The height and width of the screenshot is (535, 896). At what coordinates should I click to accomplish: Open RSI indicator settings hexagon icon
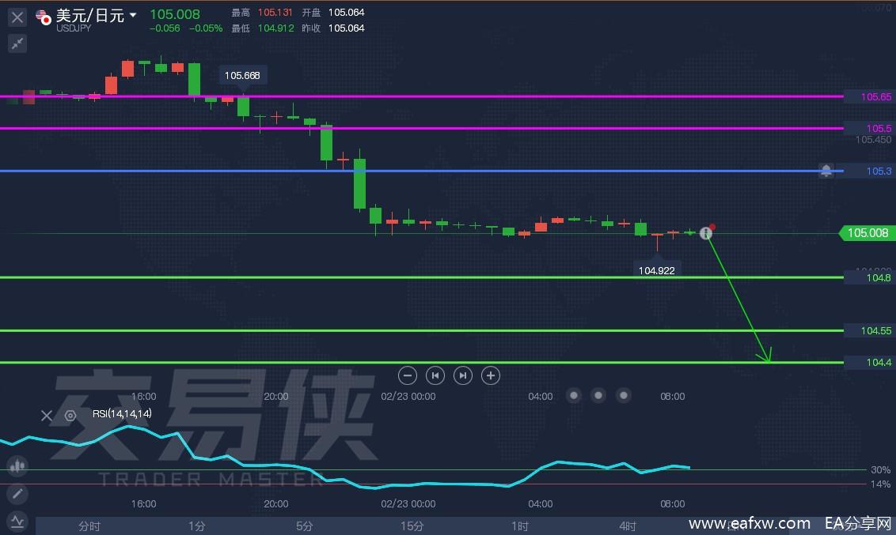(x=70, y=415)
